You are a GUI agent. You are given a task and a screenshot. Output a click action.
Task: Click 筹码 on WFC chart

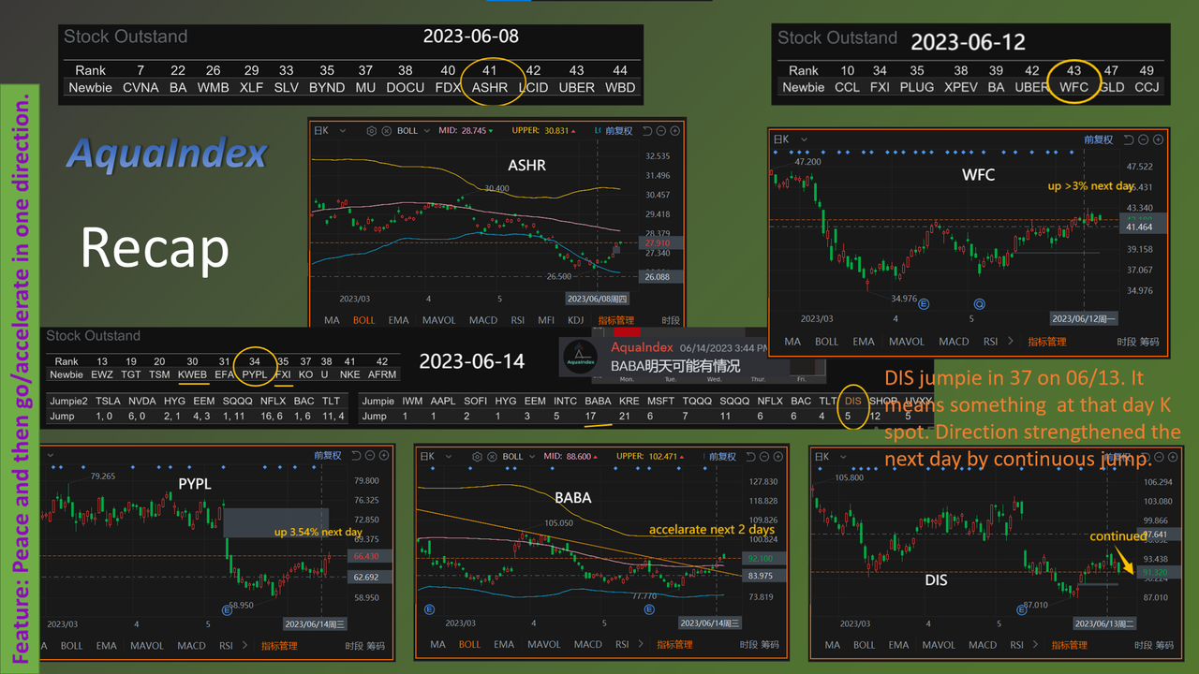(1149, 342)
